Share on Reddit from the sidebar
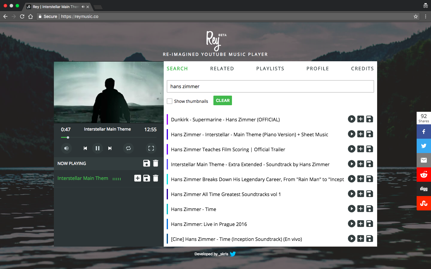The height and width of the screenshot is (269, 431). click(x=424, y=175)
